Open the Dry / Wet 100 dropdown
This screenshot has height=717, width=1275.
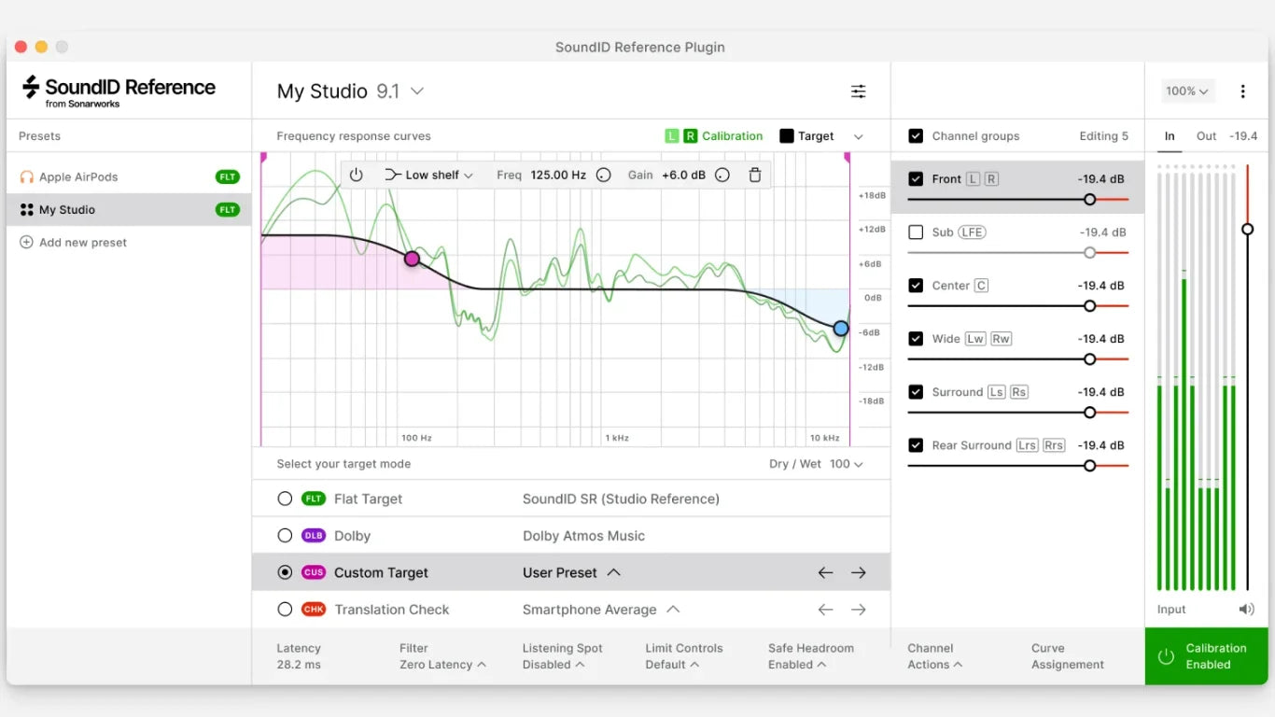tap(816, 464)
